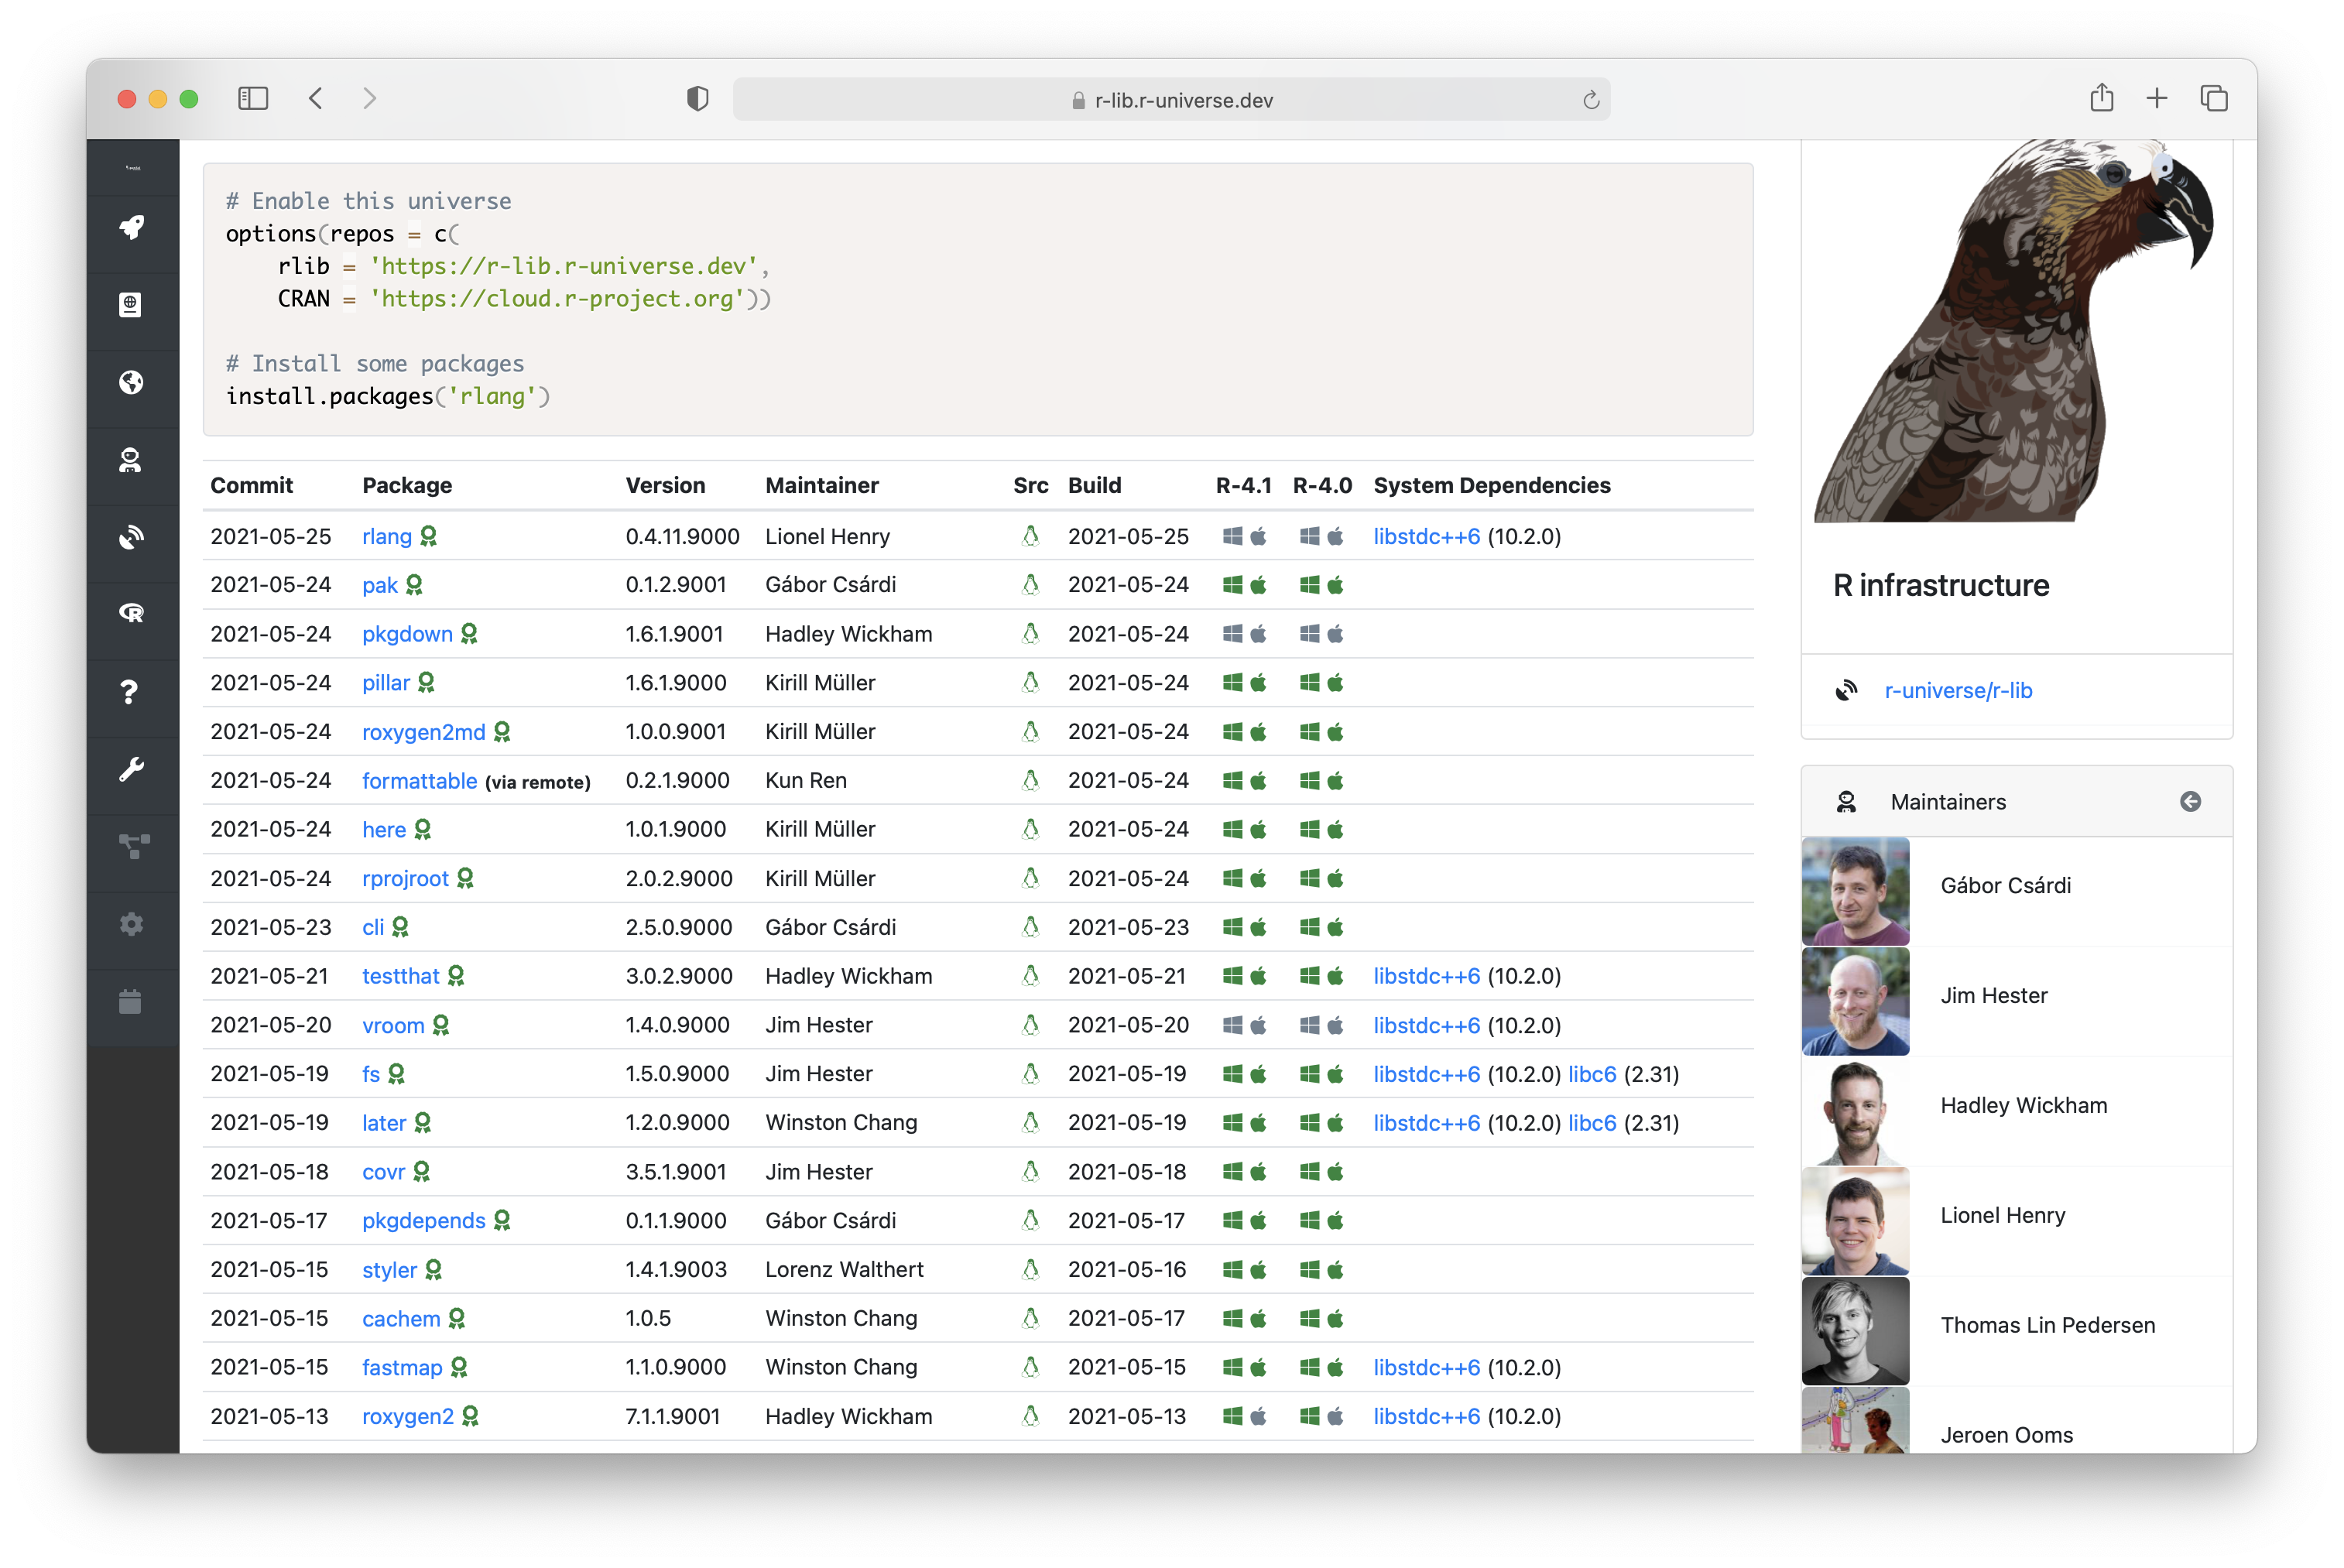Open the passport icon in sidebar
2344x1568 pixels.
[x=131, y=305]
